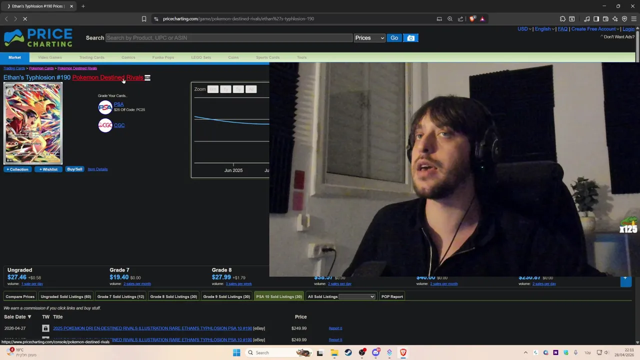
Task: Open the USD currency dropdown
Action: click(x=524, y=29)
